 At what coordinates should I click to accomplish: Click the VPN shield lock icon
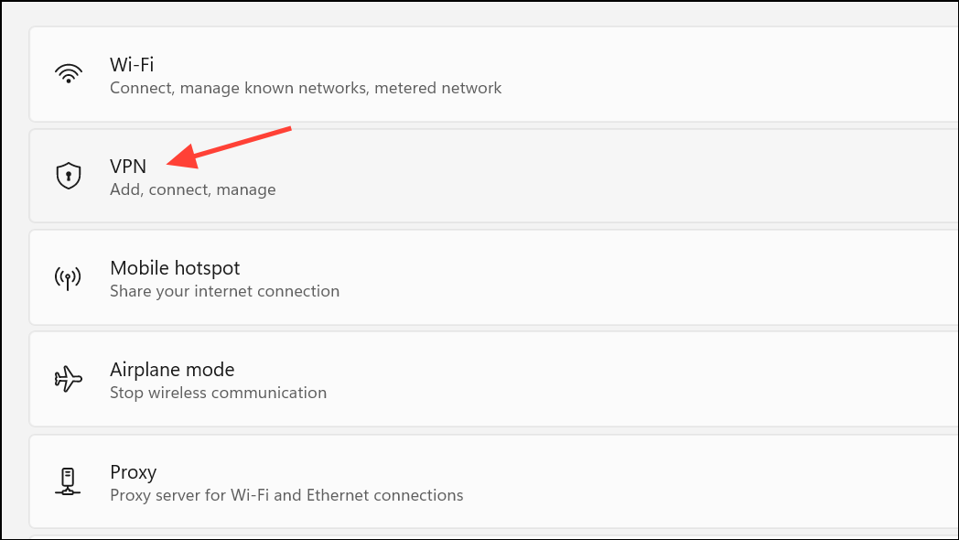[x=69, y=176]
